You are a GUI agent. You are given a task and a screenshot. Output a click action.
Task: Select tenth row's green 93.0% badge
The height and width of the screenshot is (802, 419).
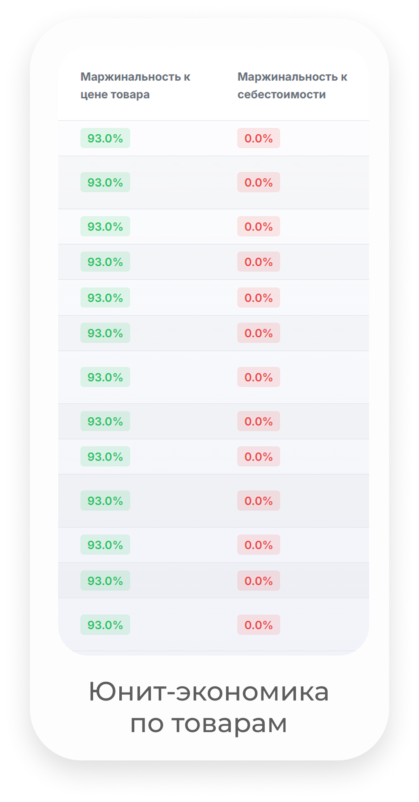[x=105, y=501]
